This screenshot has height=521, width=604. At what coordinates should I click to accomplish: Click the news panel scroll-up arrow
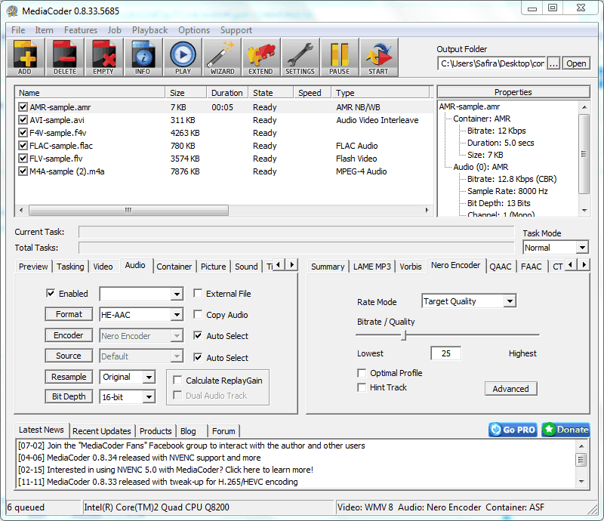click(581, 446)
